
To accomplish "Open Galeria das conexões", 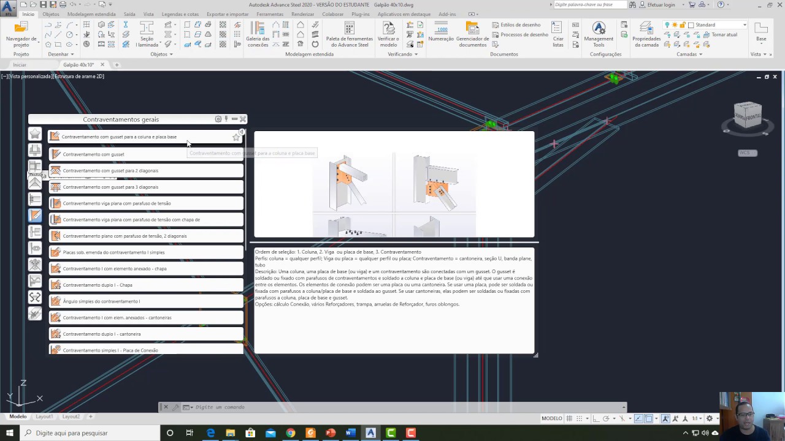I will 258,34.
